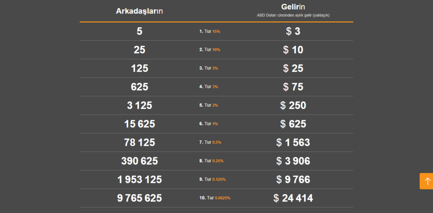This screenshot has height=213, width=433.
Task: Select the Arkadaşların column header
Action: pyautogui.click(x=139, y=11)
